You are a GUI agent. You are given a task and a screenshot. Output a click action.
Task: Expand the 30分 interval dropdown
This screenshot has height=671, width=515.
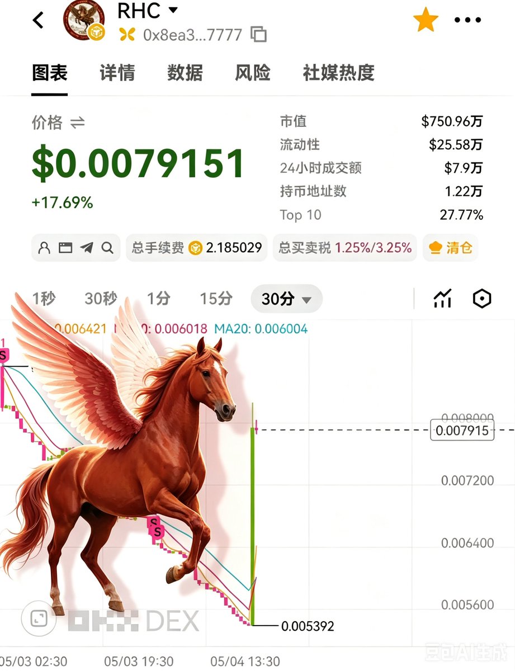pos(286,299)
